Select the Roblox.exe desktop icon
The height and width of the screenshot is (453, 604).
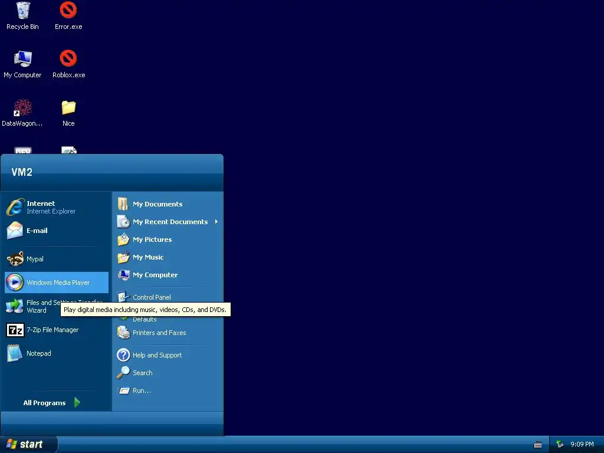68,64
